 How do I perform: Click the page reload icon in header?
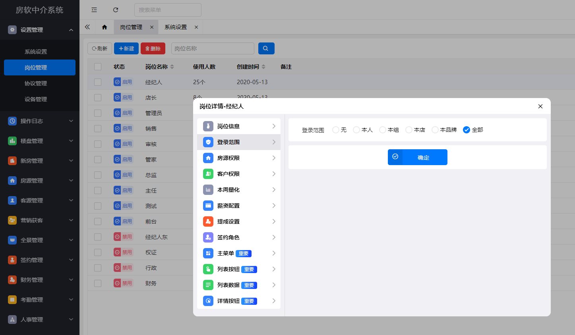click(x=116, y=10)
